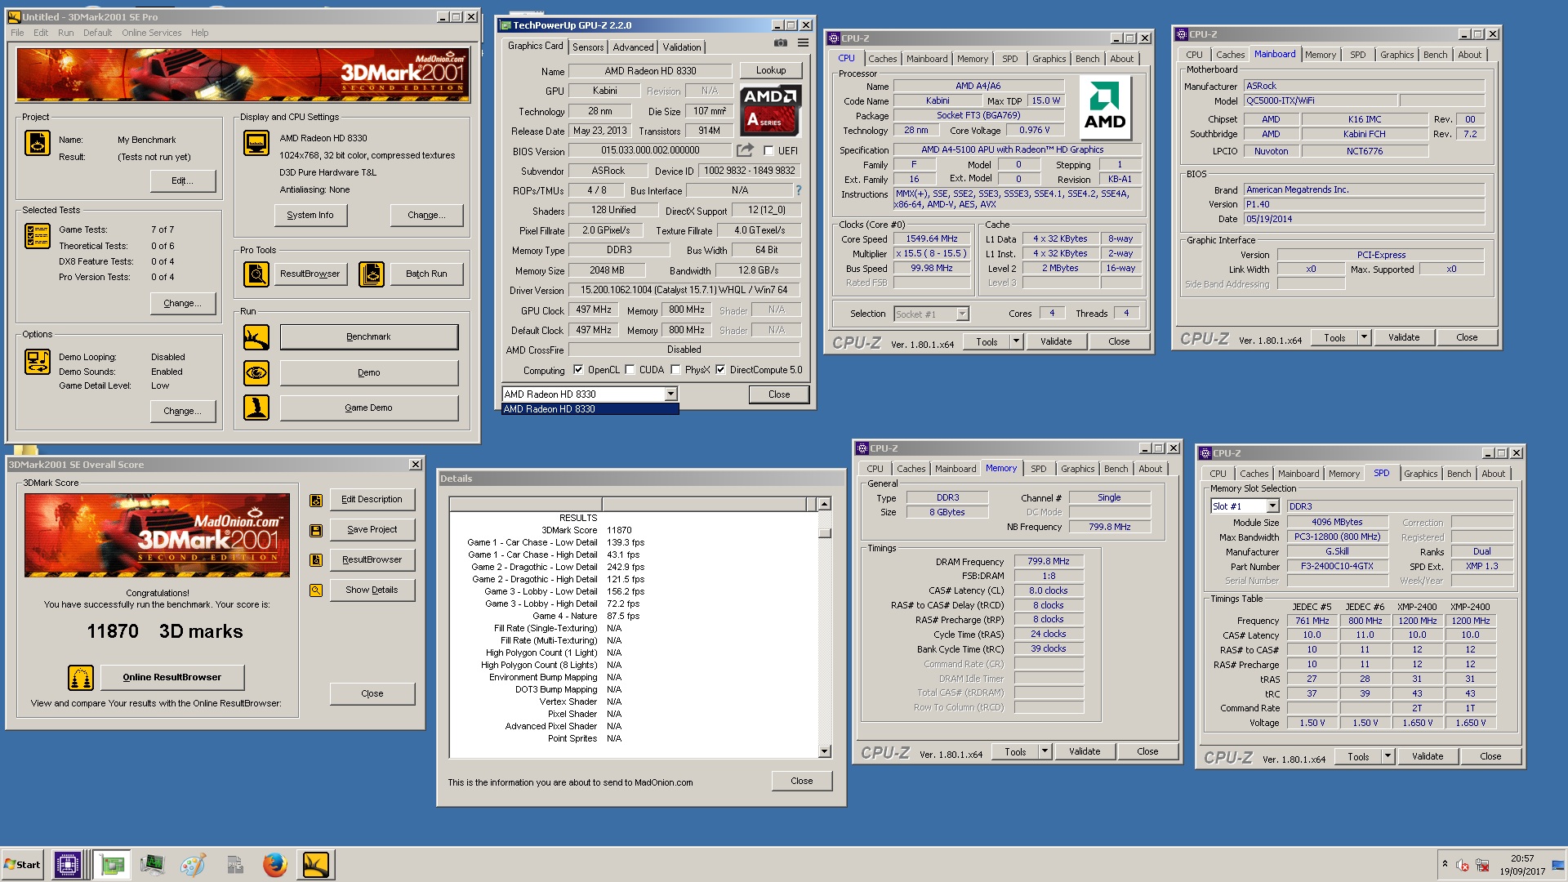
Task: Toggle the CUDA checkbox in GPU-Z
Action: pos(630,370)
